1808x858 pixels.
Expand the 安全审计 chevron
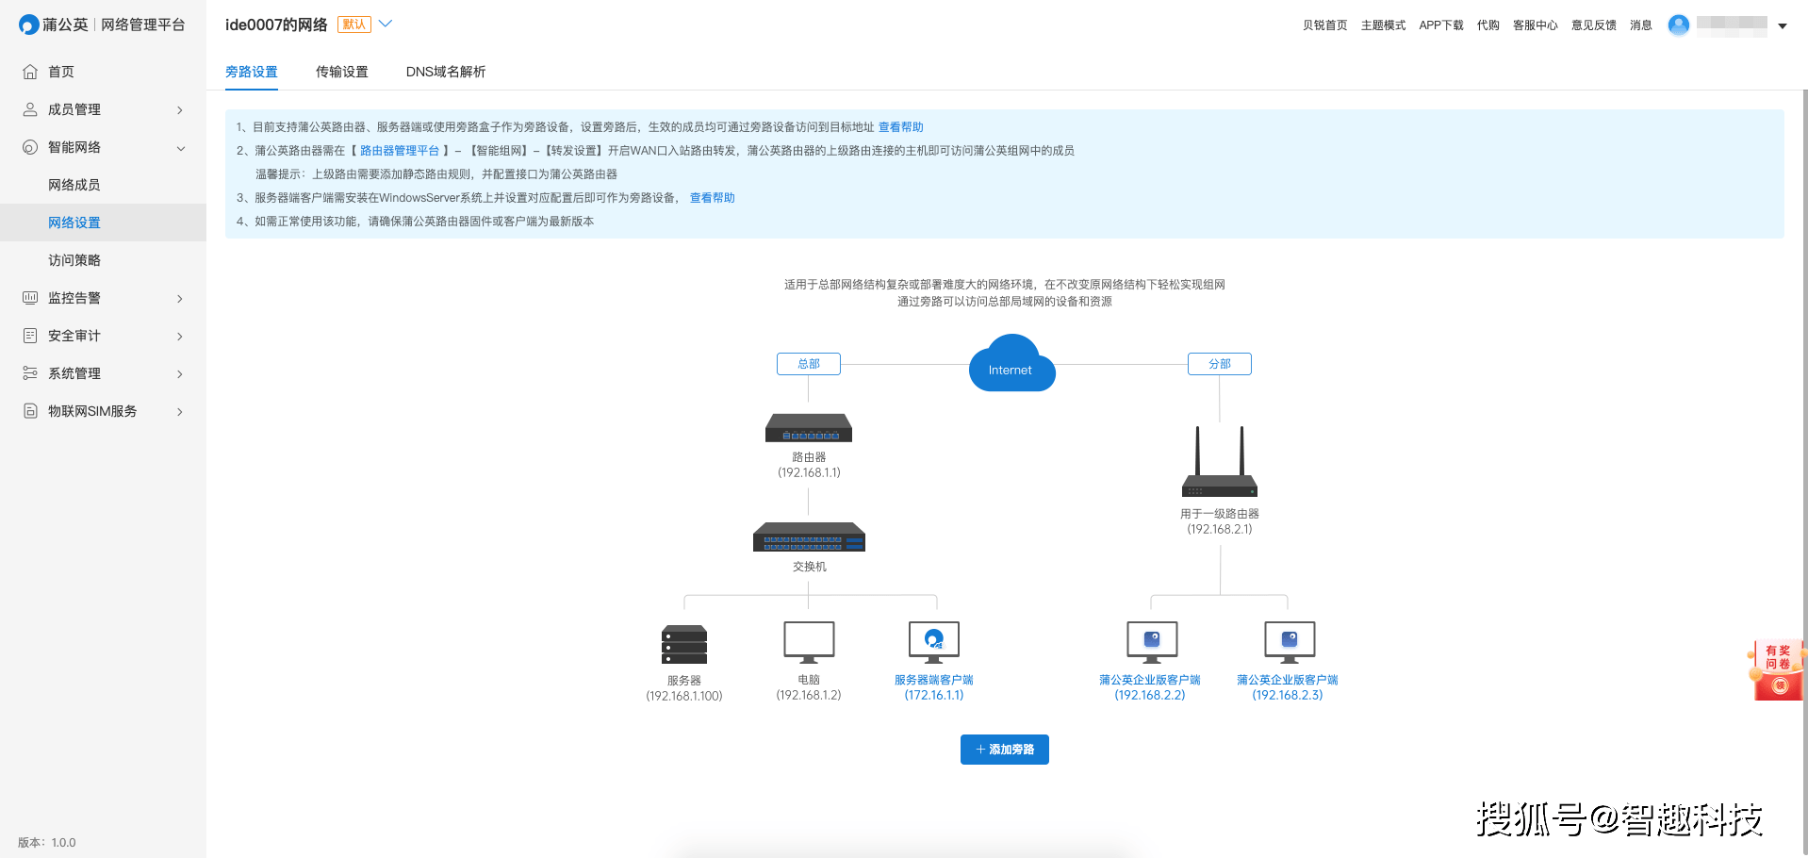(x=180, y=337)
